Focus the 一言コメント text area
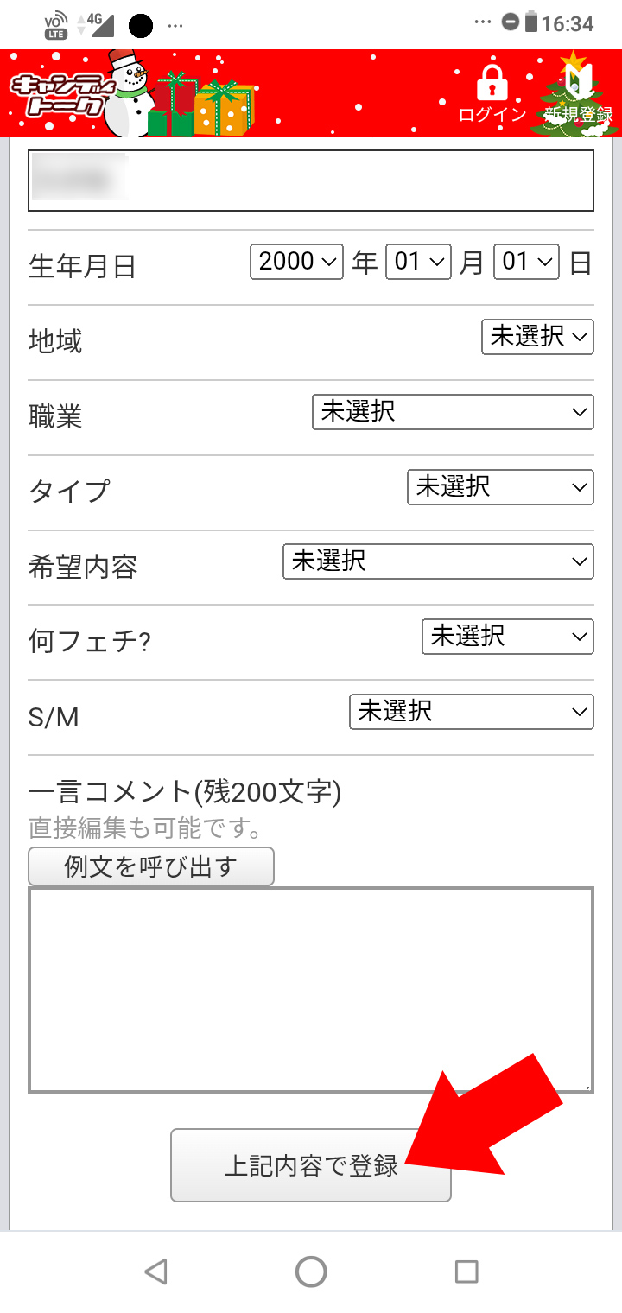The image size is (622, 1313). (x=311, y=990)
